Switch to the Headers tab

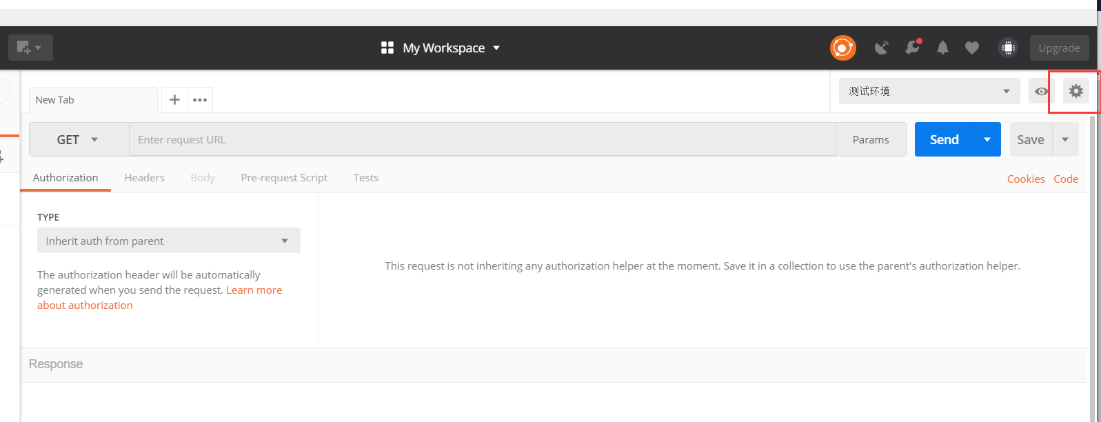click(144, 178)
